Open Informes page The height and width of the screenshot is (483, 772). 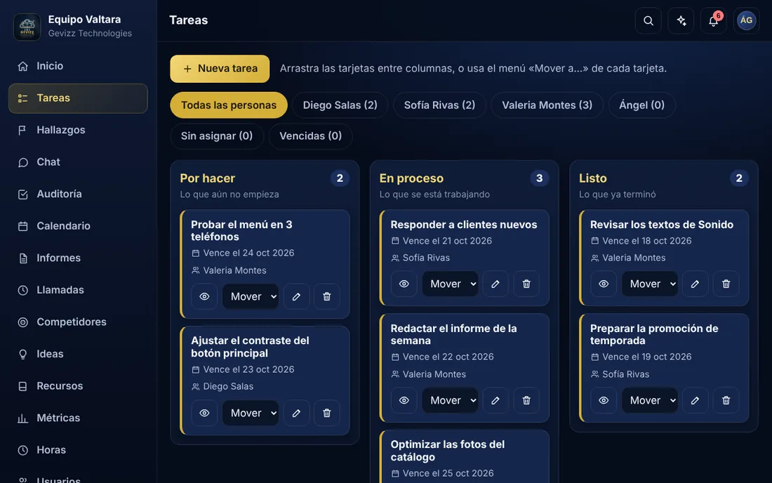pyautogui.click(x=78, y=258)
